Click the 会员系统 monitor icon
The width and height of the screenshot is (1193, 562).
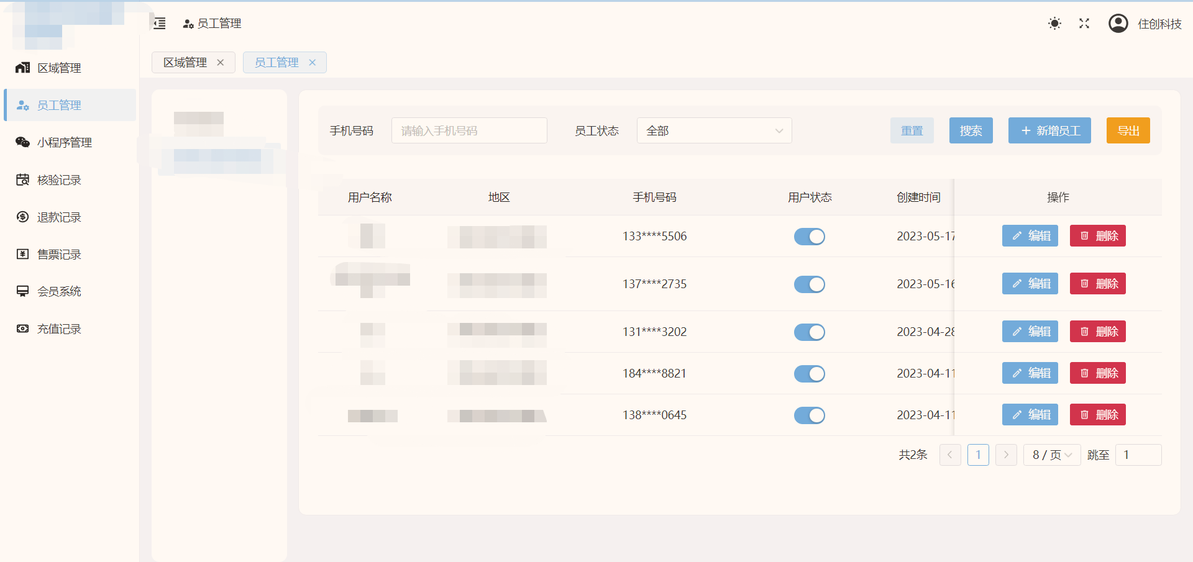tap(23, 291)
